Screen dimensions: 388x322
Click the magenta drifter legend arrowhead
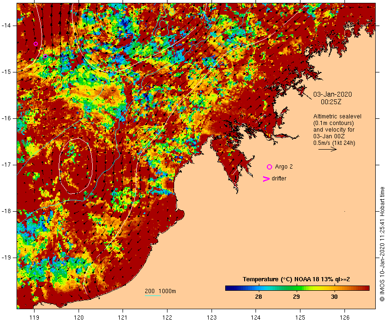coord(266,179)
